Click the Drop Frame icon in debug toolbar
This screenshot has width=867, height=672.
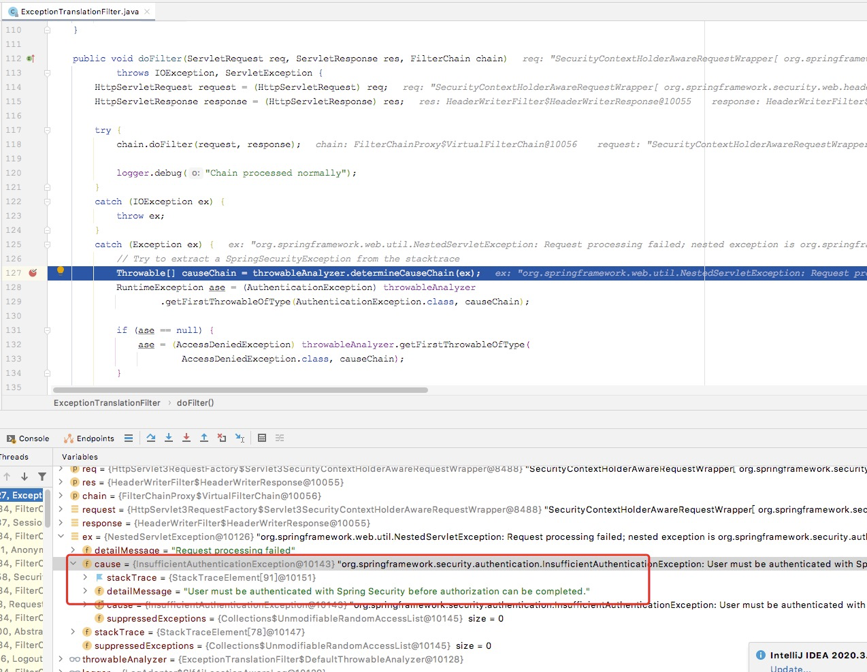click(223, 438)
